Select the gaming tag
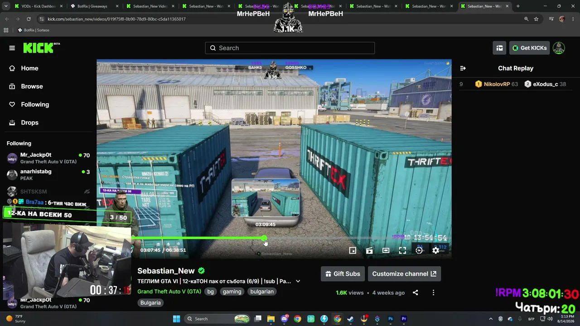 232,292
